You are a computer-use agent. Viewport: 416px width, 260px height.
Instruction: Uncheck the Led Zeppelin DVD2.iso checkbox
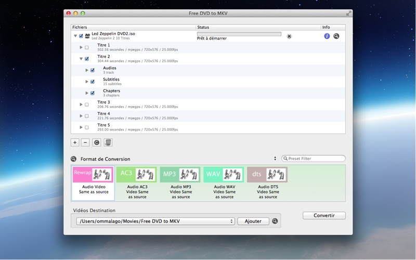click(x=81, y=36)
